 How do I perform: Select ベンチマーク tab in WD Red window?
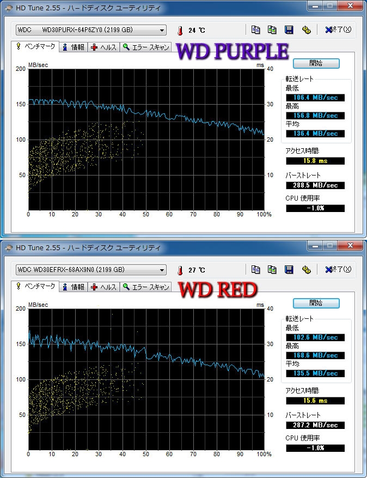[35, 286]
